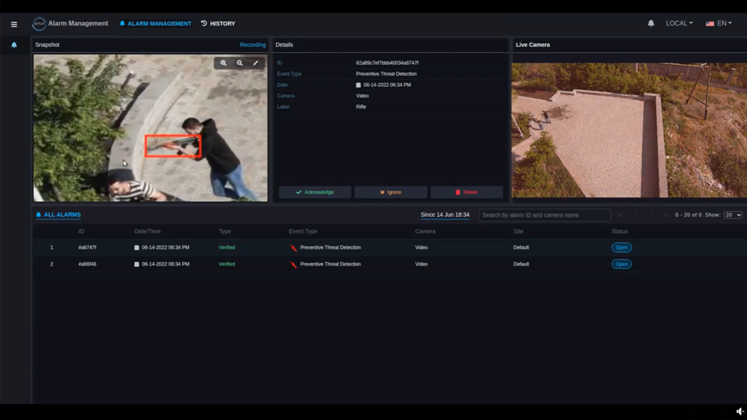The height and width of the screenshot is (420, 747).
Task: Go to next page of alarms
Action: pyautogui.click(x=651, y=215)
